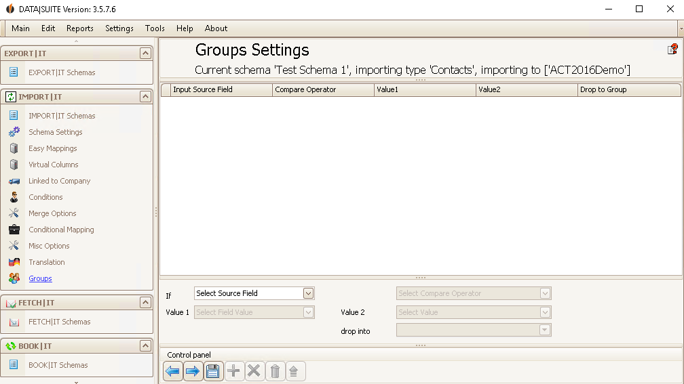Open BOOK|IT Schemas
684x384 pixels.
click(58, 365)
